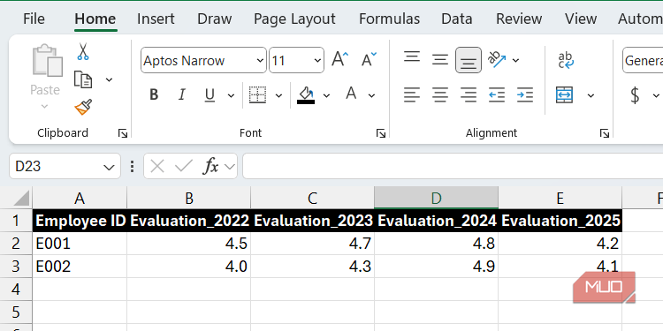Screen dimensions: 663x331
Task: Switch to the View tab
Action: coord(581,19)
